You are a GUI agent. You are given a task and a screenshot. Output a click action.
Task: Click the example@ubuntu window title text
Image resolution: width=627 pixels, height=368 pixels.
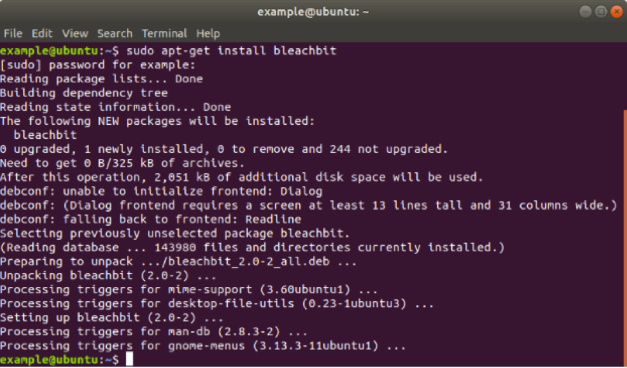click(x=313, y=12)
